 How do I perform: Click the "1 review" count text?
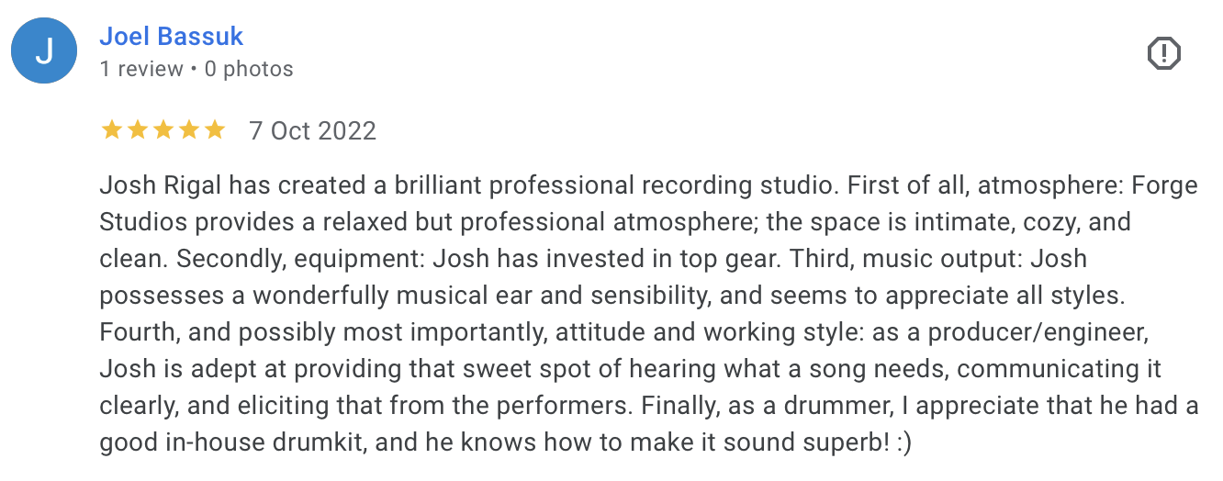141,69
